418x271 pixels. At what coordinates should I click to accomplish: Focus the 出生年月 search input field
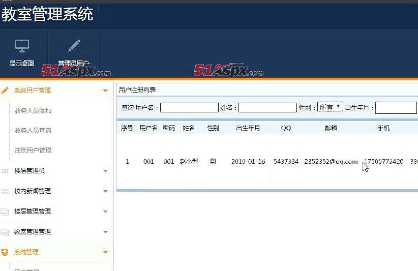(x=396, y=108)
